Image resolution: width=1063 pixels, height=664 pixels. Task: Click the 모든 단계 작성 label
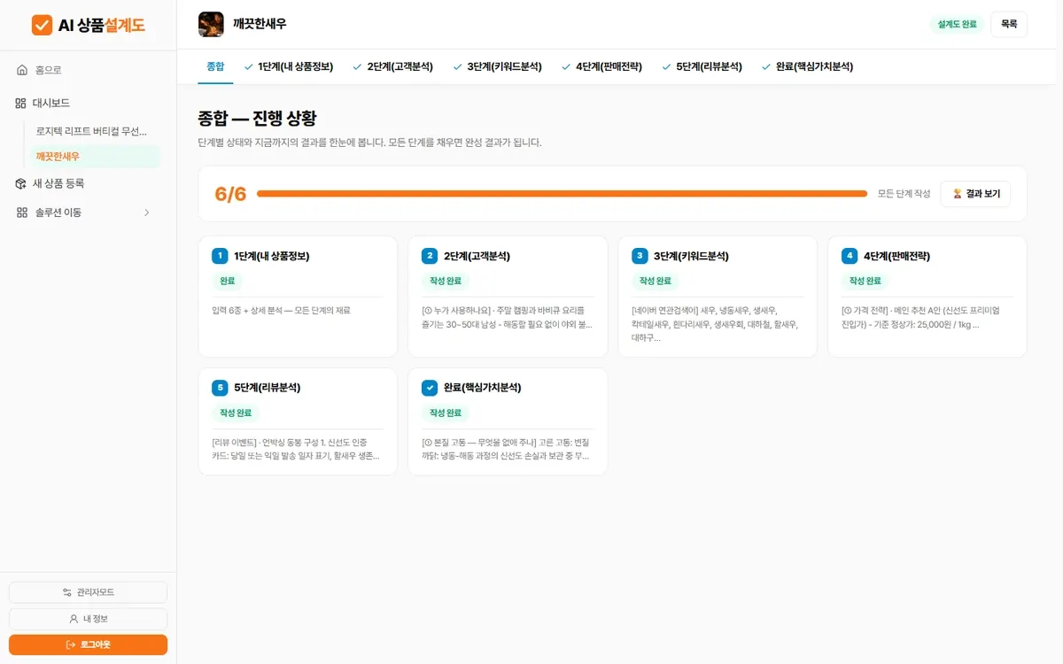[904, 193]
